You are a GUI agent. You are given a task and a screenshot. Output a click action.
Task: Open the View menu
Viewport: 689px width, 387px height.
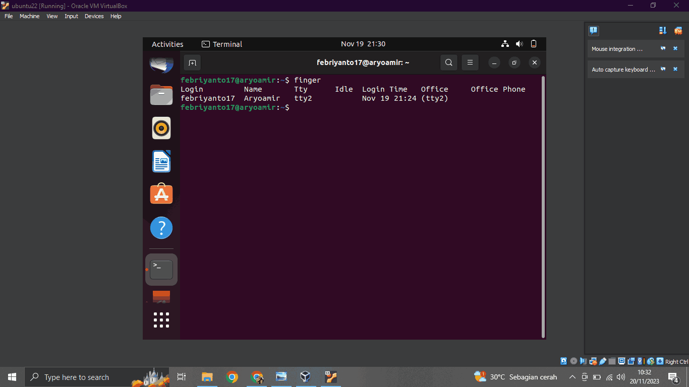point(52,16)
